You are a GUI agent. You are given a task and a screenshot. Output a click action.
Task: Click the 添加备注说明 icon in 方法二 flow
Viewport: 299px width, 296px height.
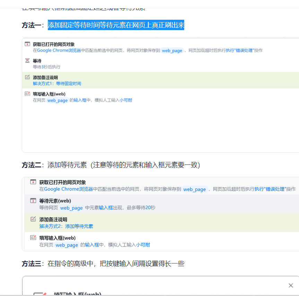33,219
